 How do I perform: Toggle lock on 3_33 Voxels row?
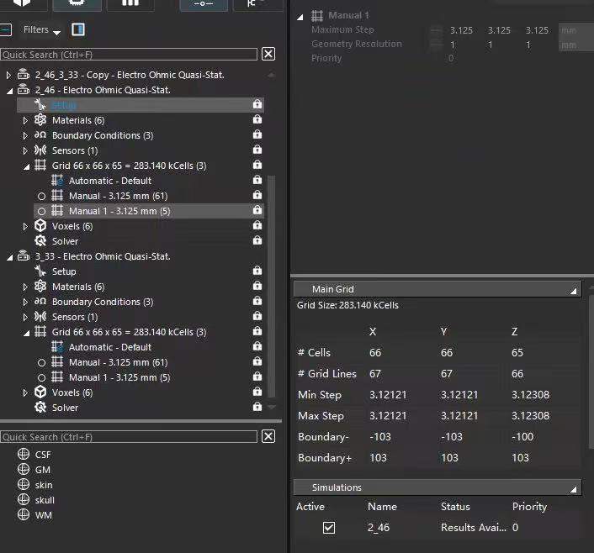[x=257, y=392]
